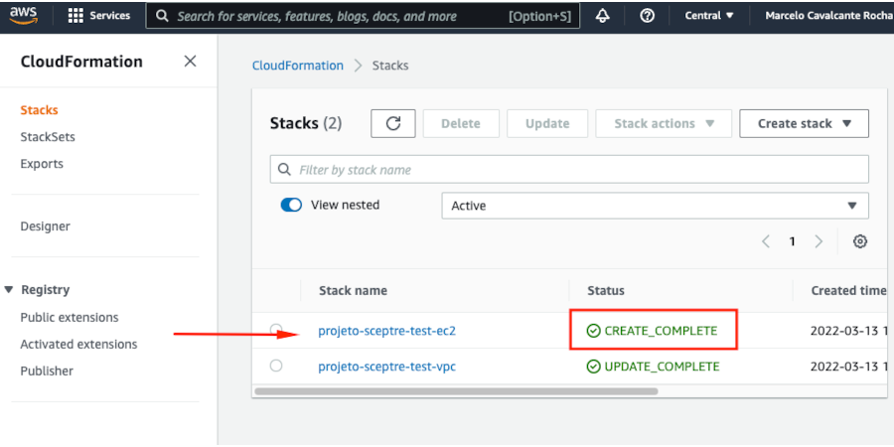Select the projeto-sceptre-test-vpc radio button
894x447 pixels.
coord(276,366)
